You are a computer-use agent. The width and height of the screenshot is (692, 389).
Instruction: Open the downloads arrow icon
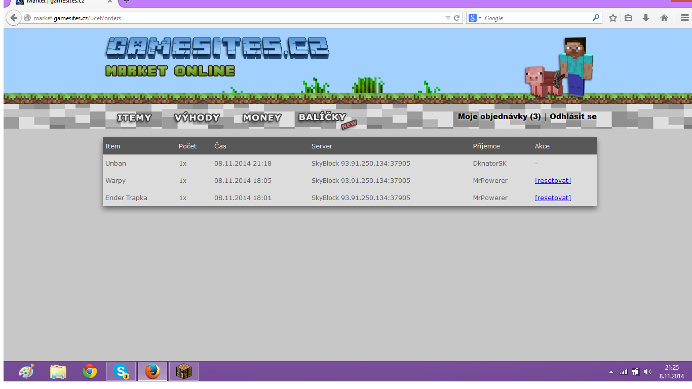[646, 18]
